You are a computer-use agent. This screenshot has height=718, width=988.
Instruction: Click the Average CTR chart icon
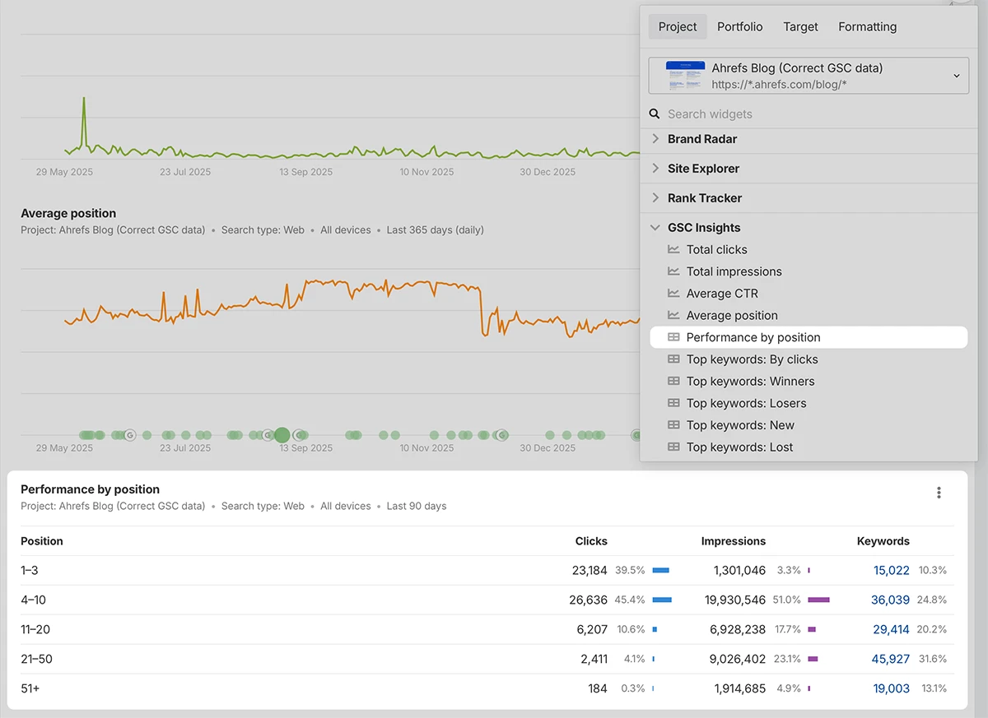(x=673, y=294)
